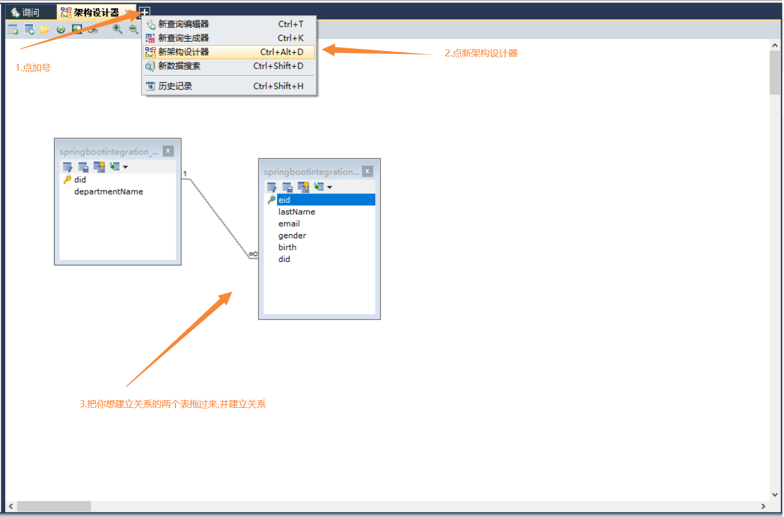The width and height of the screenshot is (784, 517).
Task: Select the gender column
Action: click(x=292, y=235)
